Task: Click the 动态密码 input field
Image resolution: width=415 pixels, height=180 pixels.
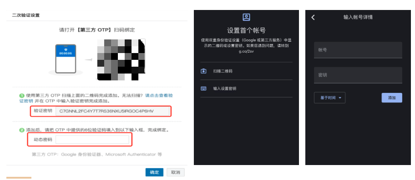Action: [x=92, y=140]
